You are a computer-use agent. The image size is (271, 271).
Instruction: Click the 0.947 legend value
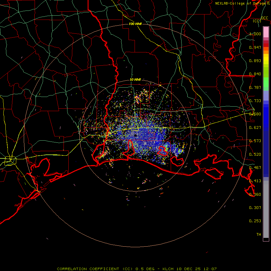pos(255,47)
